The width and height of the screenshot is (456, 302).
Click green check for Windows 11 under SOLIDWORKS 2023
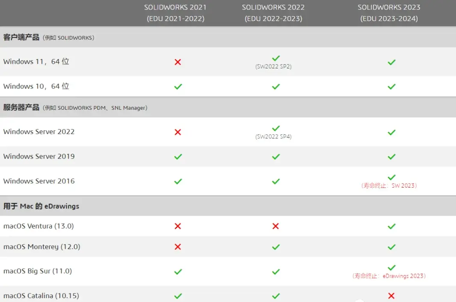point(391,62)
